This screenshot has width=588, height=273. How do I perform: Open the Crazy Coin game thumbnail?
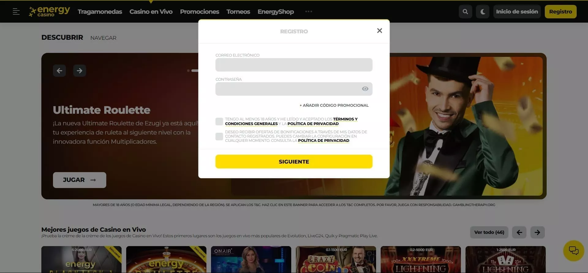coord(336,259)
